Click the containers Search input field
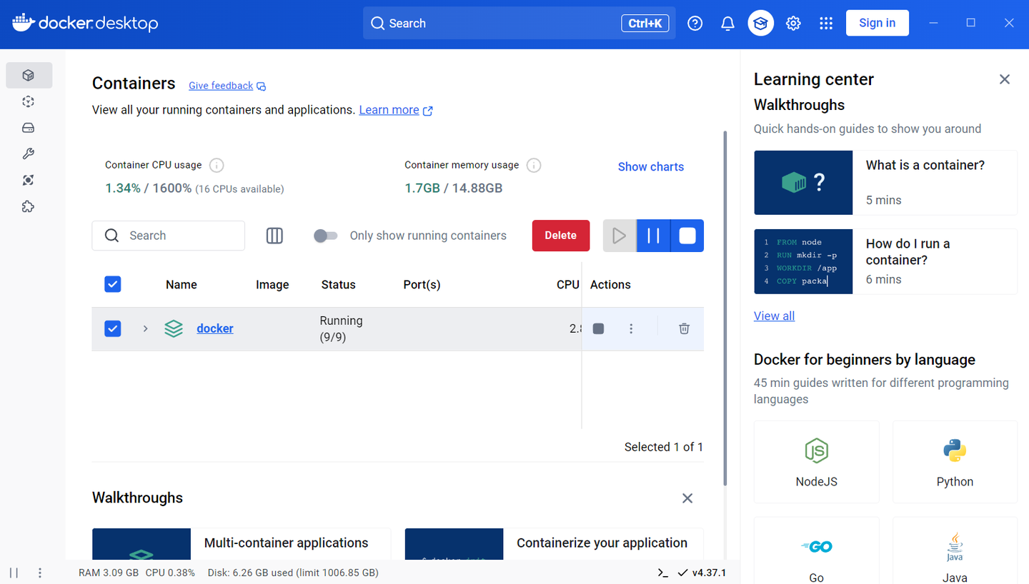Screen dimensions: 1029x584 [x=179, y=236]
